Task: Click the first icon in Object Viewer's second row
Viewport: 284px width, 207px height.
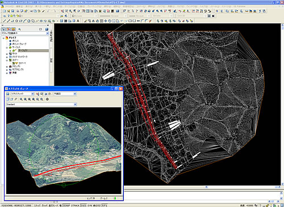Action: (x=7, y=99)
